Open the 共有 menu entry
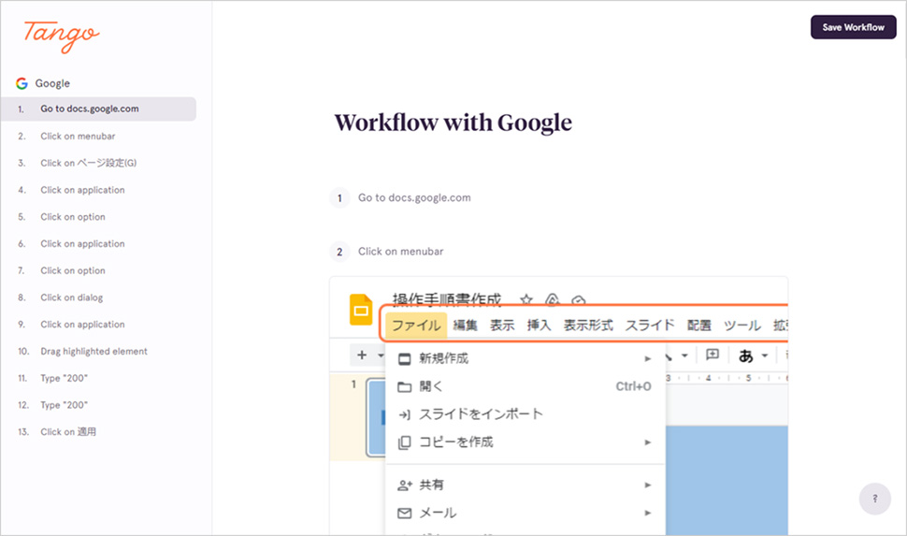Screen dimensions: 907x536 [525, 485]
